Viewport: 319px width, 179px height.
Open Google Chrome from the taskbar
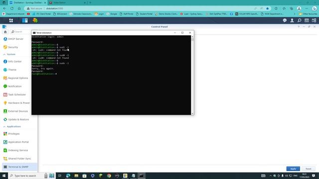109,176
